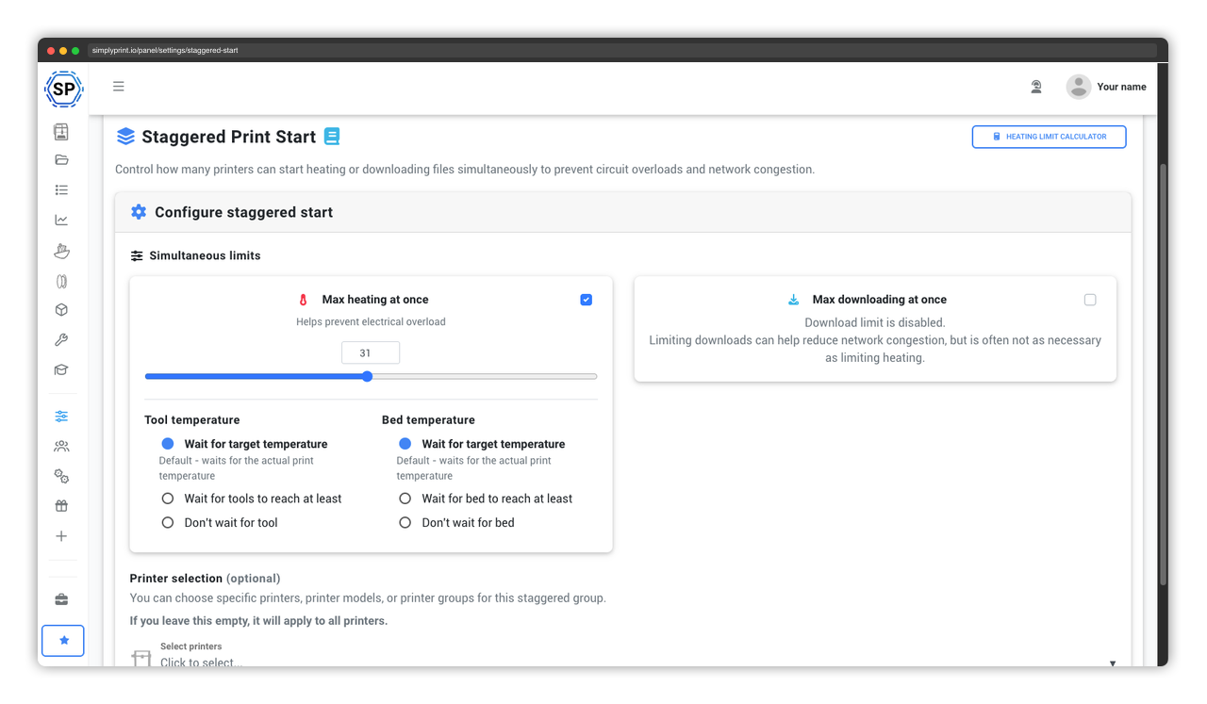Click the Helps prevent electrical overload text
The height and width of the screenshot is (704, 1207).
coord(371,321)
